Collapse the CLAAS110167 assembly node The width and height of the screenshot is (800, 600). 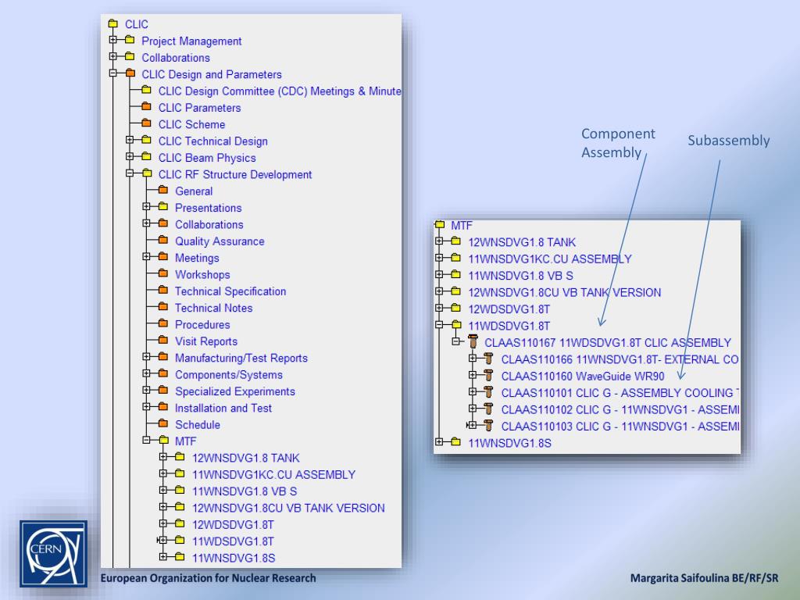click(x=456, y=341)
